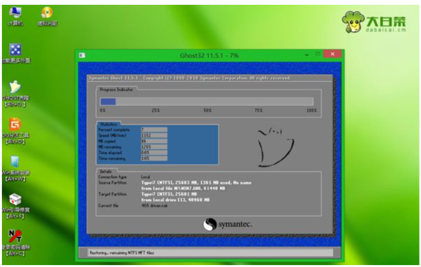The width and height of the screenshot is (421, 267).
Task: Click the 'Progress Indicator' group label
Action: [x=116, y=89]
